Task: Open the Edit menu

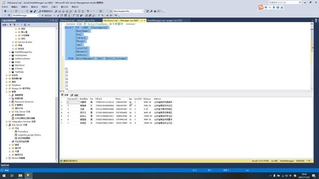Action: coord(14,7)
